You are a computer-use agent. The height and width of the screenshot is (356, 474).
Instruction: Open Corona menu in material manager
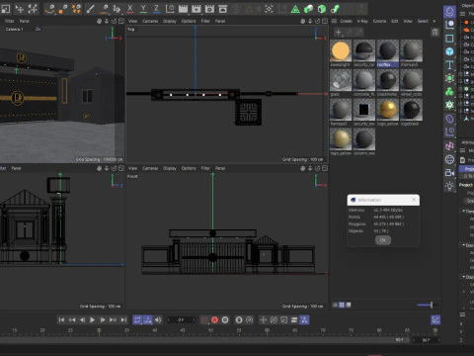(379, 21)
